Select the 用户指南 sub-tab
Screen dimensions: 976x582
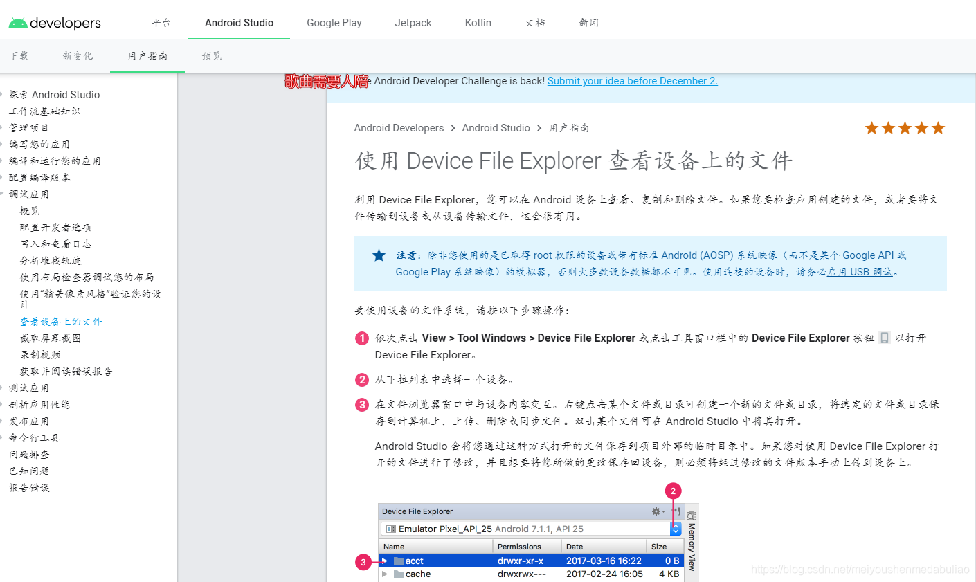pyautogui.click(x=147, y=56)
